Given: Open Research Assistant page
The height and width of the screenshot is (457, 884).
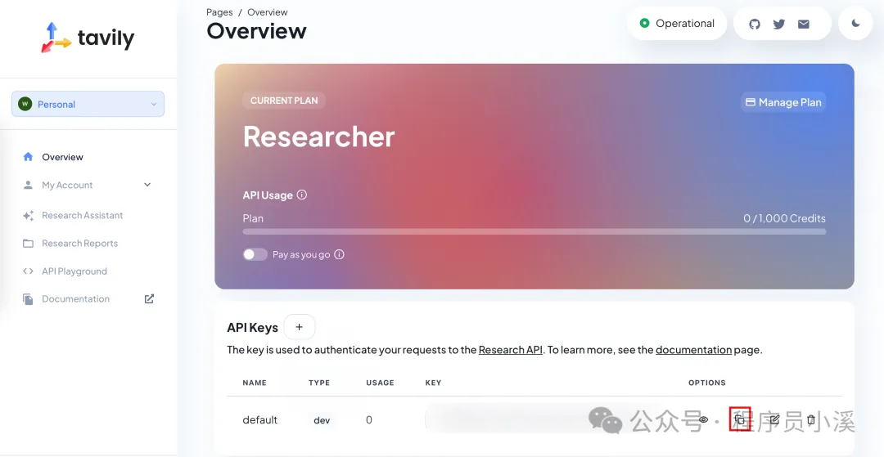Looking at the screenshot, I should point(83,215).
